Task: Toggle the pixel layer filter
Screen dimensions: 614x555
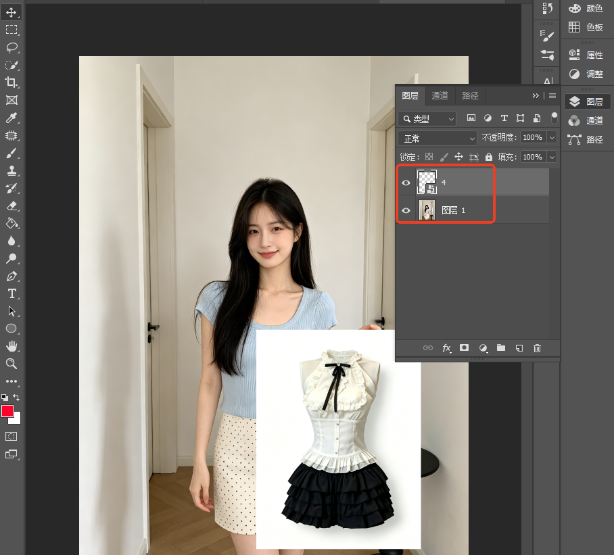Action: pyautogui.click(x=471, y=118)
